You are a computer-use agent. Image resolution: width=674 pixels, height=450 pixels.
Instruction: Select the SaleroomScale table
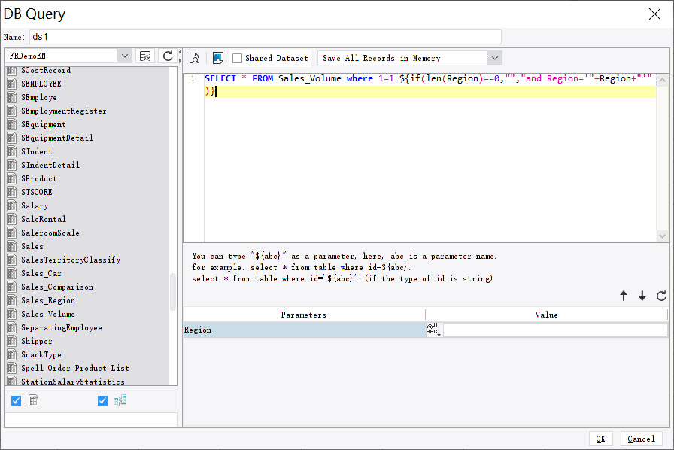[50, 233]
